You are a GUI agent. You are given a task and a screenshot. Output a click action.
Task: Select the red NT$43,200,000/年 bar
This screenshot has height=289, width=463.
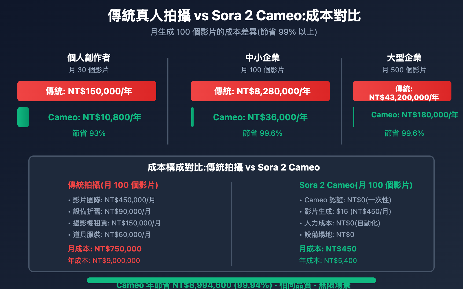pos(402,91)
